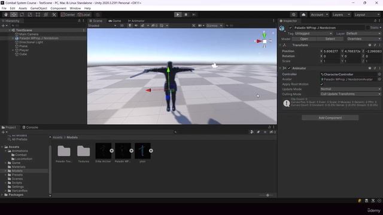This screenshot has height=215, width=383.
Task: Toggle hidden packages visibility count
Action: pyautogui.click(x=273, y=132)
